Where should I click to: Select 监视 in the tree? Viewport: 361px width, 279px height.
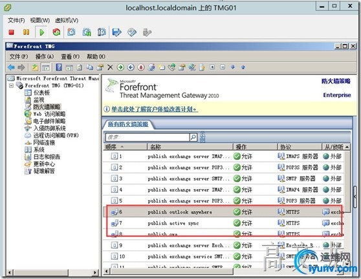[39, 100]
